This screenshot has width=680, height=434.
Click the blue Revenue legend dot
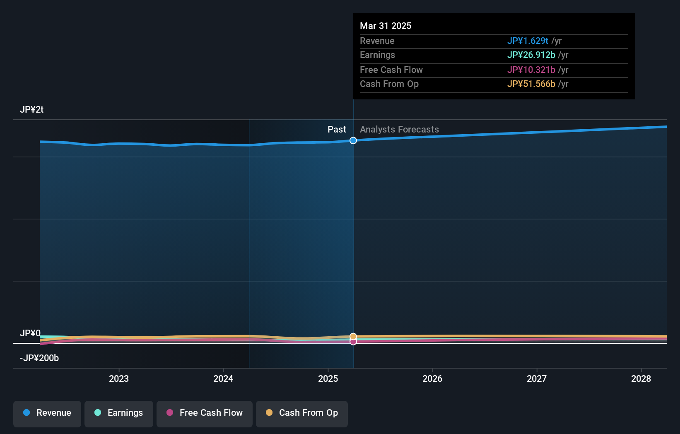pyautogui.click(x=27, y=413)
